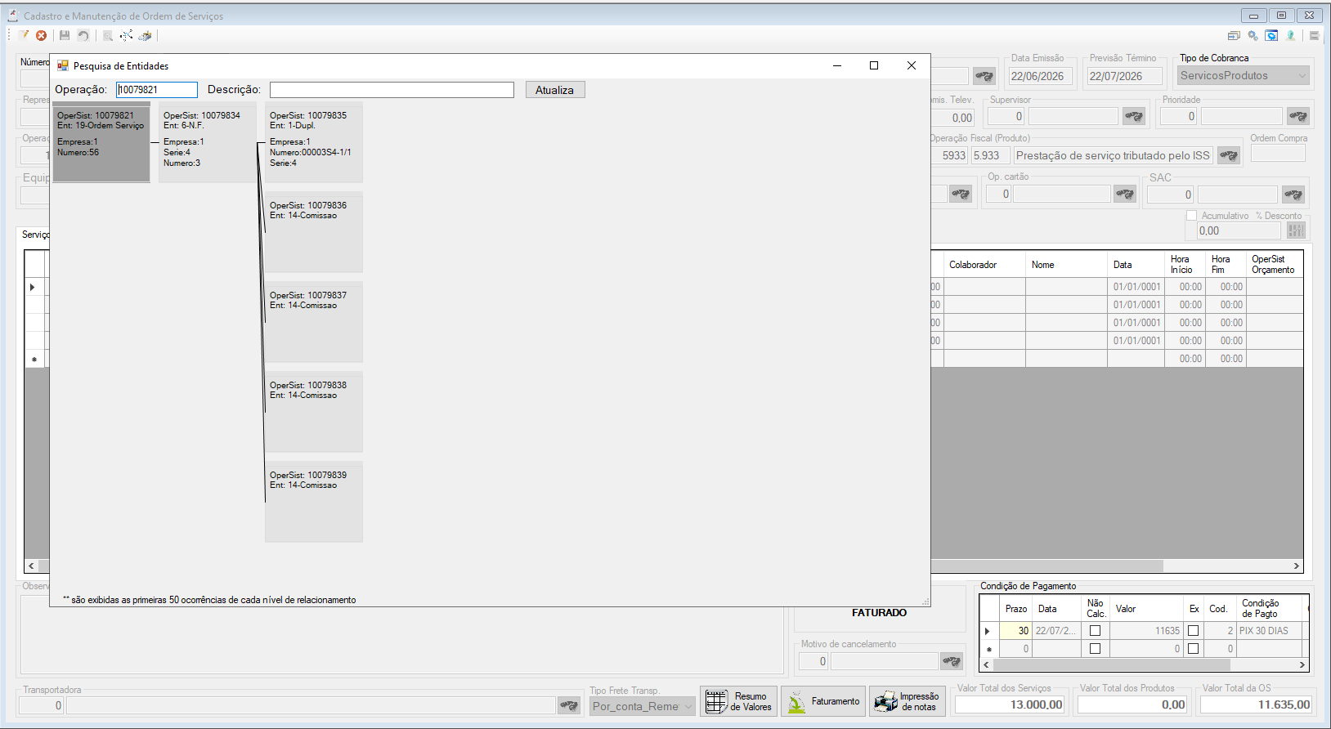
Task: Toggle Não Calc. checkbox in new payment row
Action: click(1095, 649)
